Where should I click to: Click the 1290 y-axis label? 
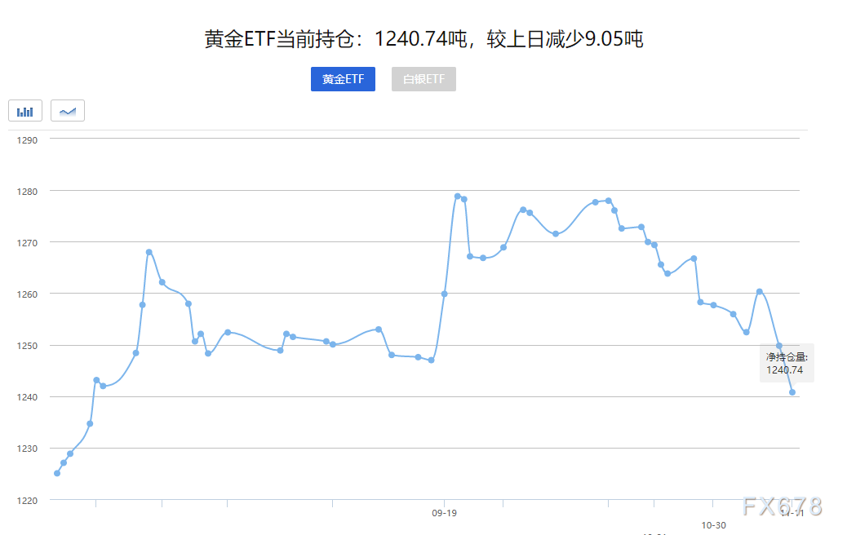[x=28, y=139]
